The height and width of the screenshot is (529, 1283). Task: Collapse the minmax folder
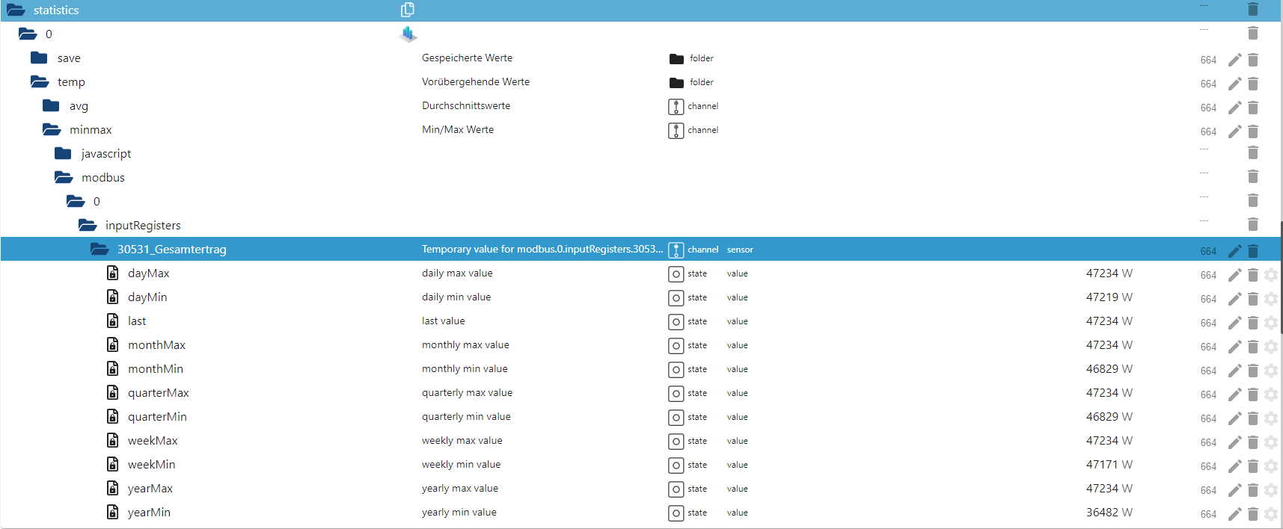point(52,129)
